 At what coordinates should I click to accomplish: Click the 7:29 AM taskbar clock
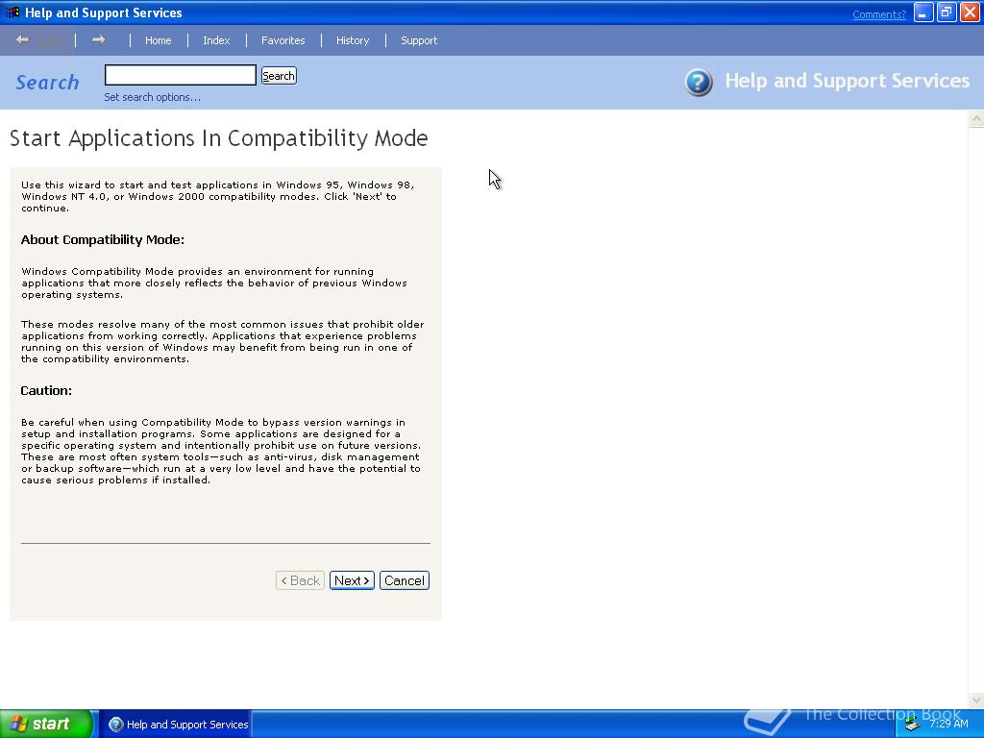pos(948,724)
